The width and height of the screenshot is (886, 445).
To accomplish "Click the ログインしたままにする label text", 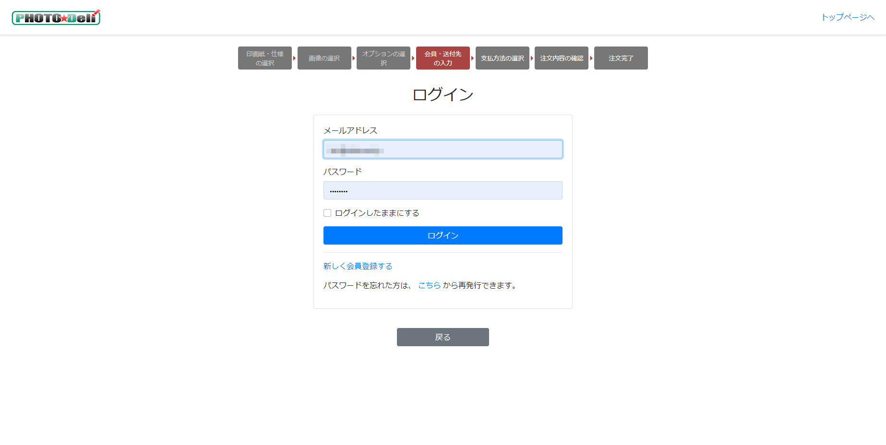I will pyautogui.click(x=377, y=213).
